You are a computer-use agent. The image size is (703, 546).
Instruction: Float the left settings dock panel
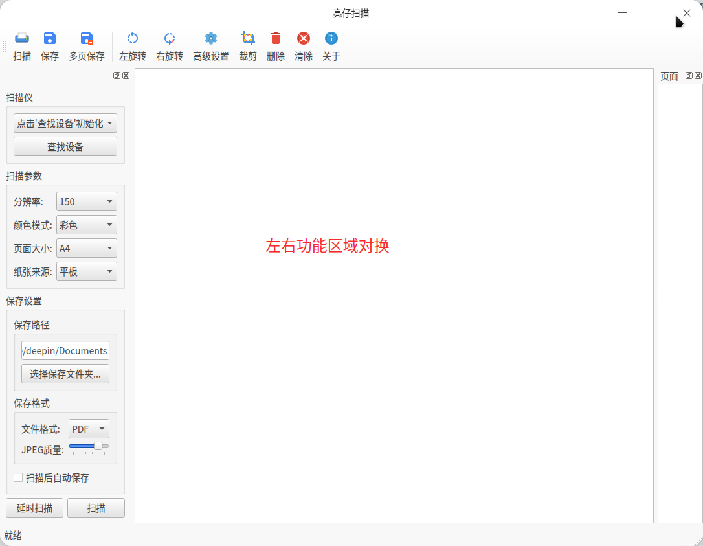tap(117, 75)
